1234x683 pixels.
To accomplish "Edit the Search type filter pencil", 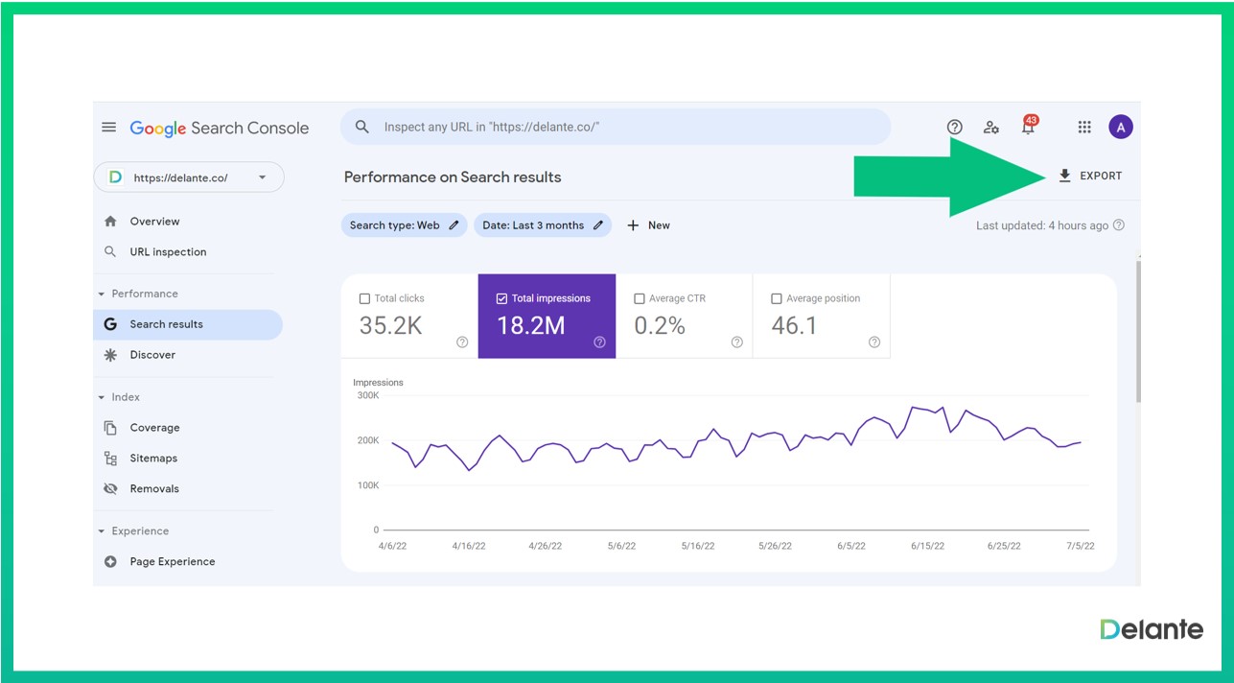I will 454,225.
